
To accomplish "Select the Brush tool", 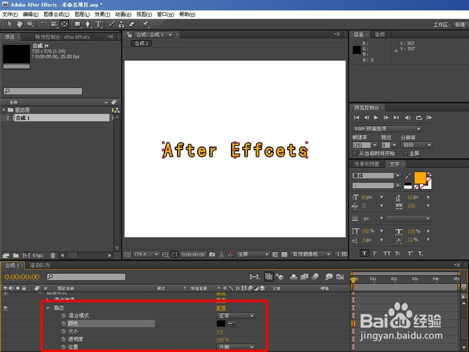I will [x=111, y=24].
